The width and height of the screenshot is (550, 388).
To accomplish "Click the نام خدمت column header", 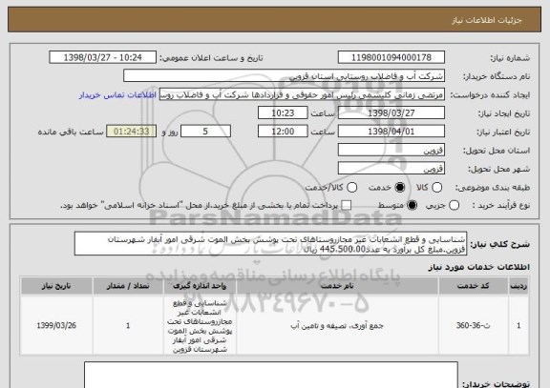I will point(337,286).
